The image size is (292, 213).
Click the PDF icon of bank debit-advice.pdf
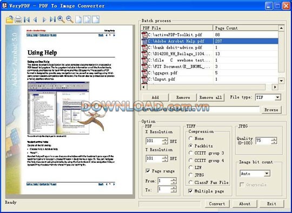click(144, 47)
